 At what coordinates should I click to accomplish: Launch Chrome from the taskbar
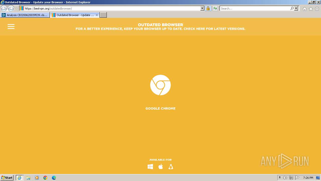coord(45,178)
